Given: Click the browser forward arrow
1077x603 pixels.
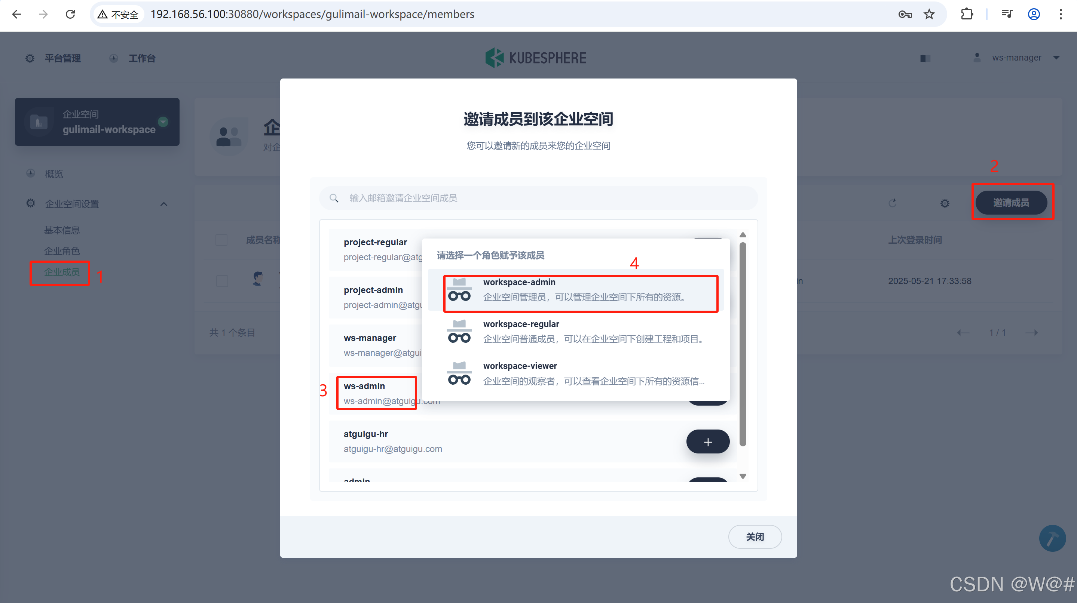Looking at the screenshot, I should tap(43, 14).
